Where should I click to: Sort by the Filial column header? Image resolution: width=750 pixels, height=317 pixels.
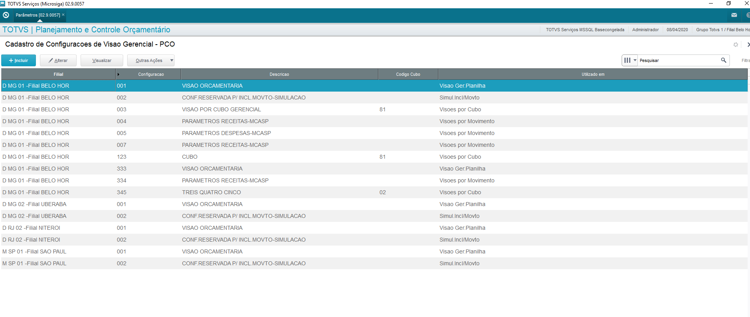tap(58, 74)
